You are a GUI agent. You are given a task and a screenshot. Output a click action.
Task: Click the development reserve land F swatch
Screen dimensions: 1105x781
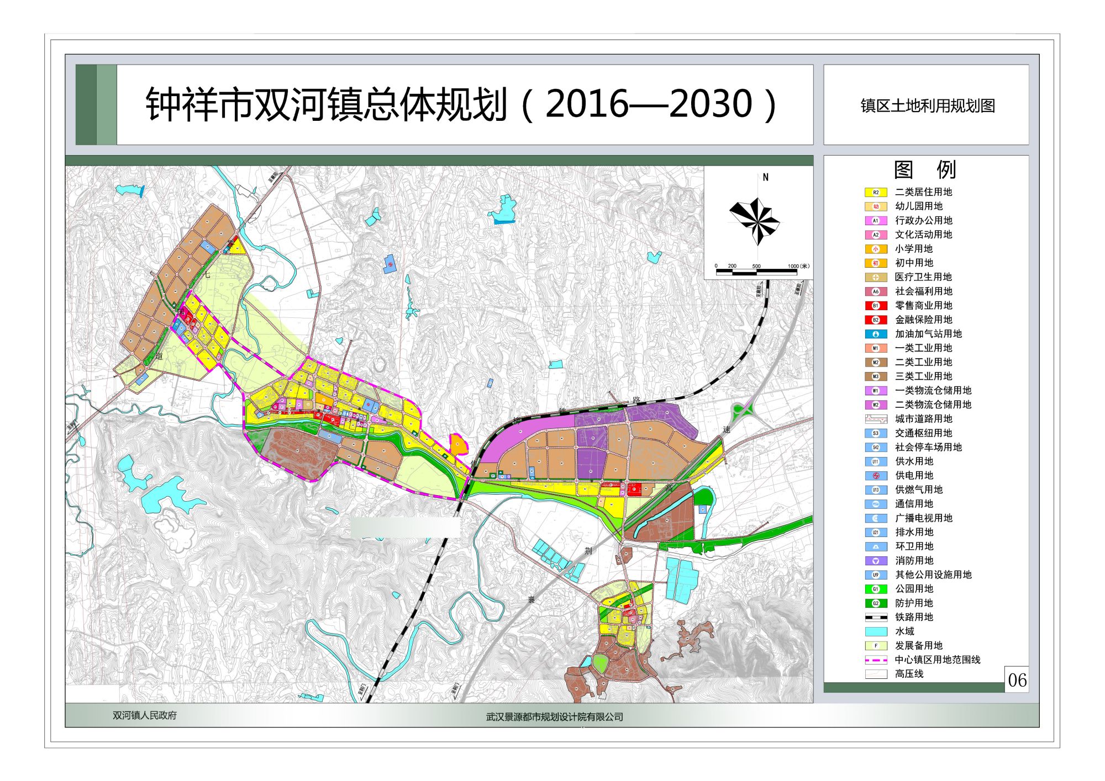[876, 646]
